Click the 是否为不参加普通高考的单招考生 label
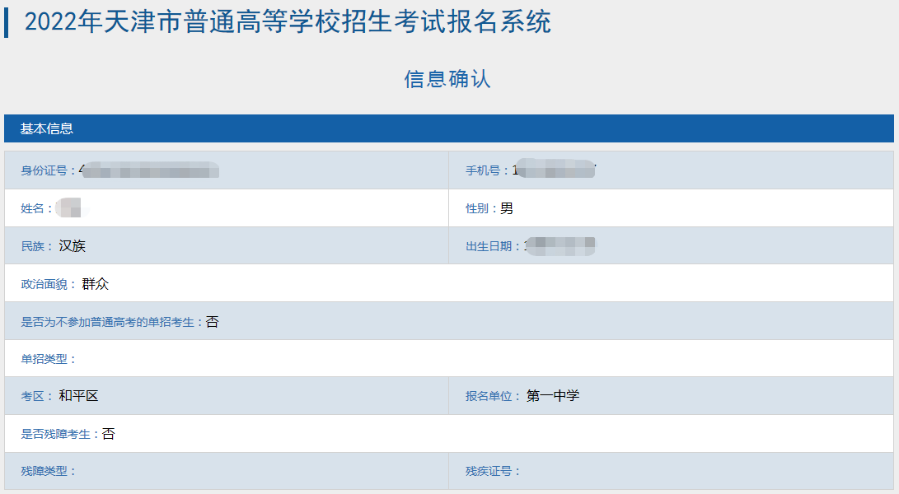Viewport: 899px width, 494px height. pyautogui.click(x=110, y=322)
